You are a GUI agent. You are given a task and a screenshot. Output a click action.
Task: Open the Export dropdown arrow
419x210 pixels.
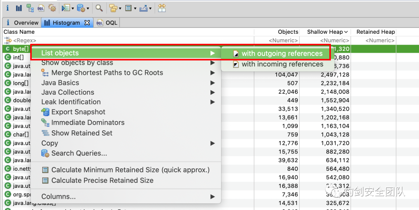(151, 9)
